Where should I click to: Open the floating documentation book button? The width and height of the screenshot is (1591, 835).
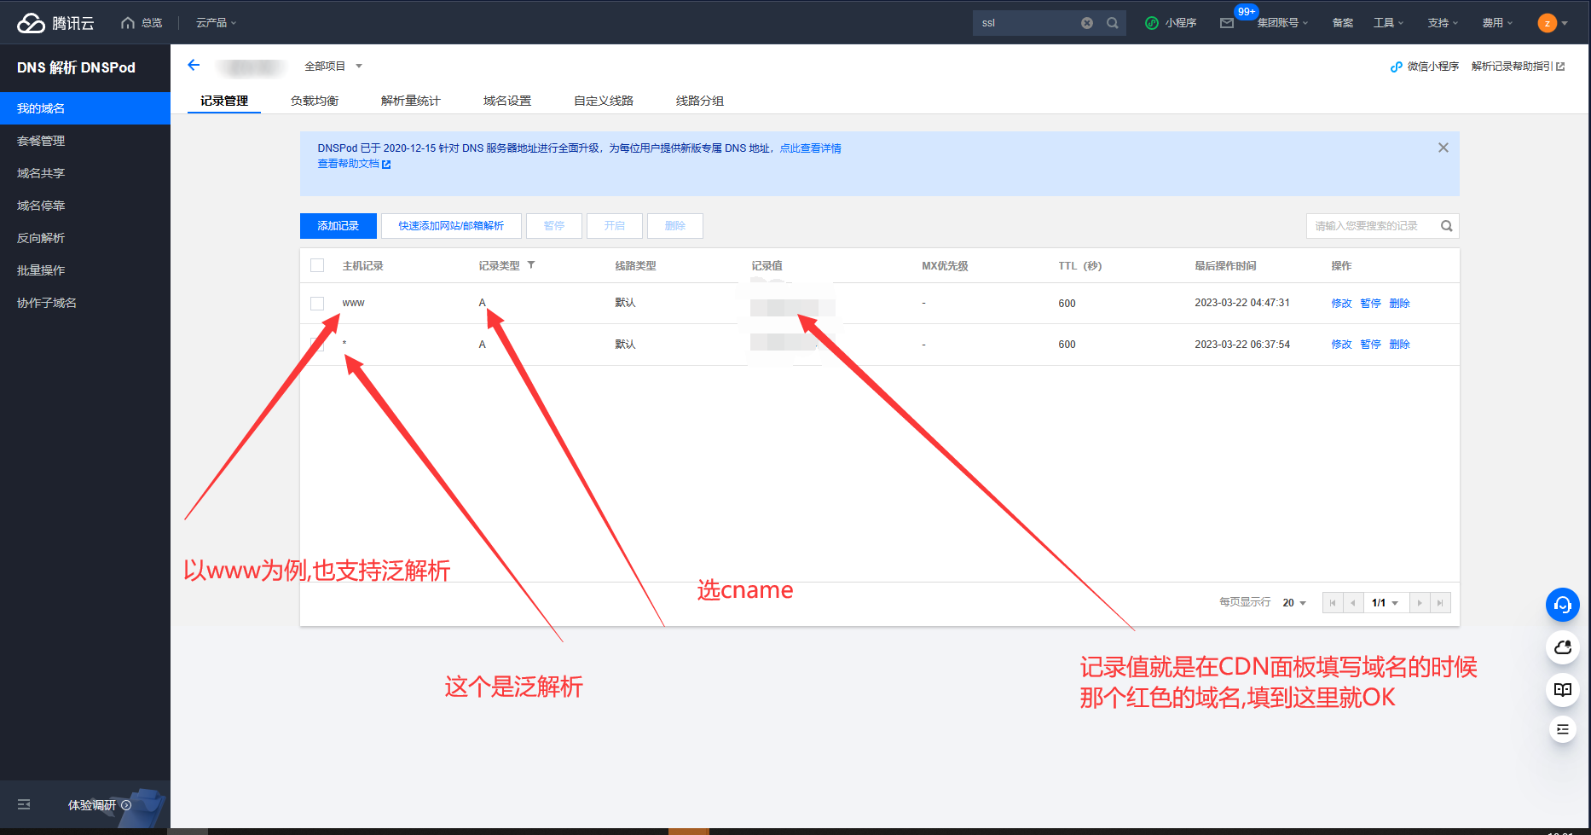(x=1563, y=689)
